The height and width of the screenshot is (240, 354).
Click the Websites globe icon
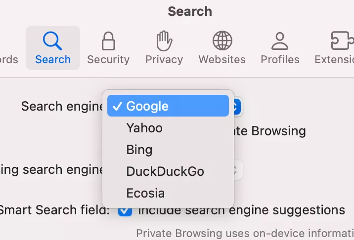click(222, 41)
